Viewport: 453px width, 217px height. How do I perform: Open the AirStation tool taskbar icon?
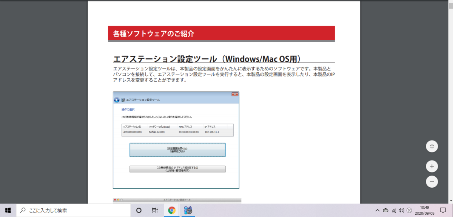point(188,210)
